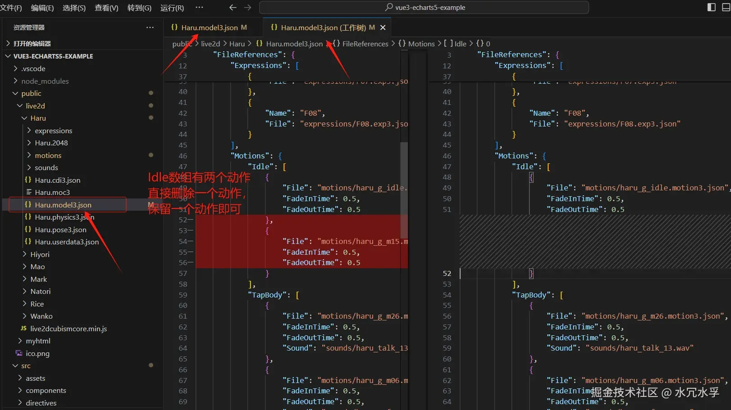Expand the expressions folder

[29, 131]
